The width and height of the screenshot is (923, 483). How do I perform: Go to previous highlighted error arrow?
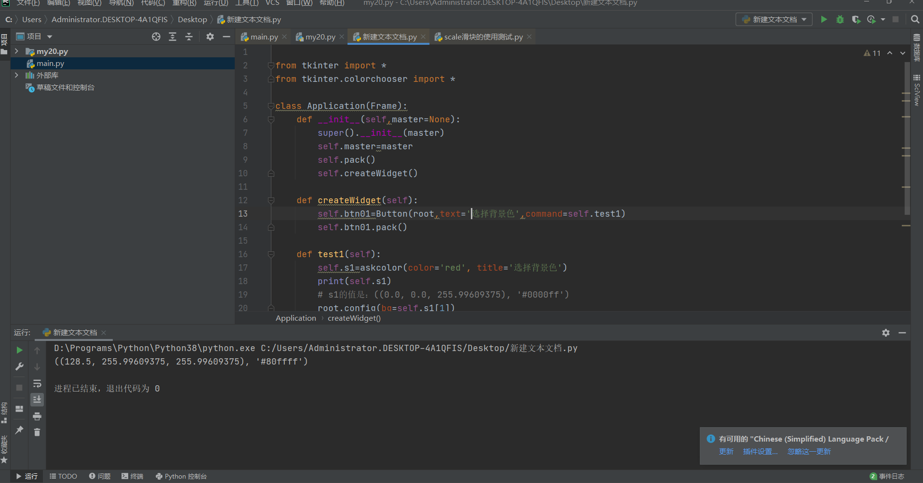pos(890,53)
